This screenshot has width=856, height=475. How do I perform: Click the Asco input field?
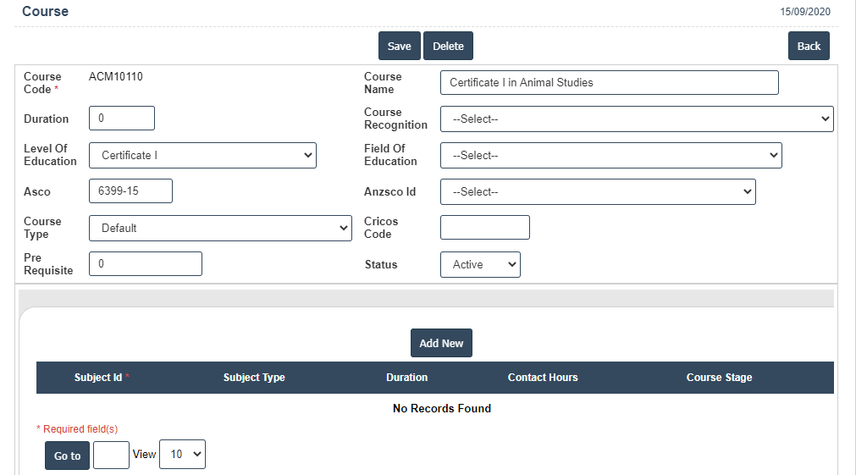130,191
